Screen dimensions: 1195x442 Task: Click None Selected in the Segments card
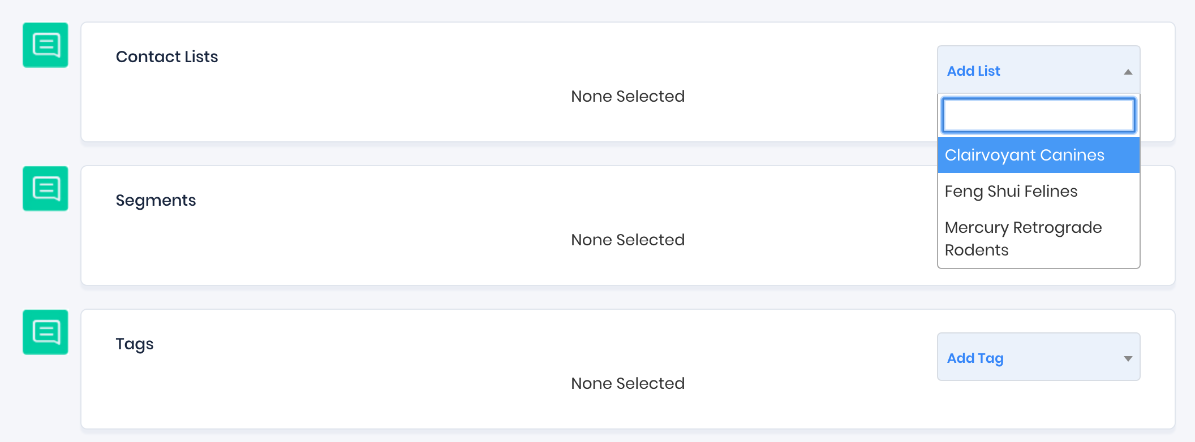tap(627, 240)
